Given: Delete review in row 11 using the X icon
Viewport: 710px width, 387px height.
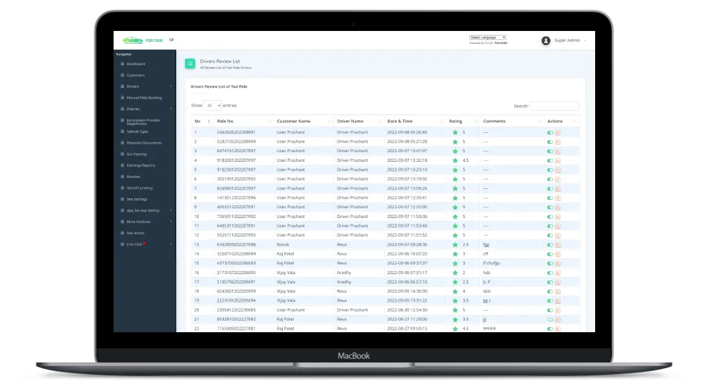Looking at the screenshot, I should point(558,226).
